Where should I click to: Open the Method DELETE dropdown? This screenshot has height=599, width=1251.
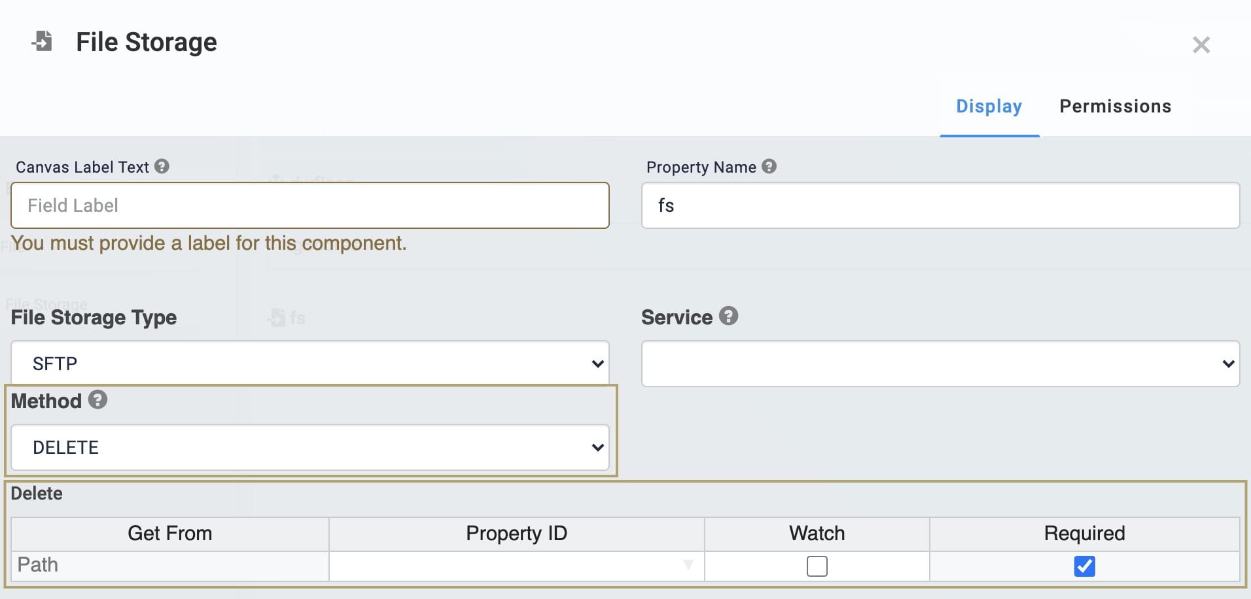(310, 447)
